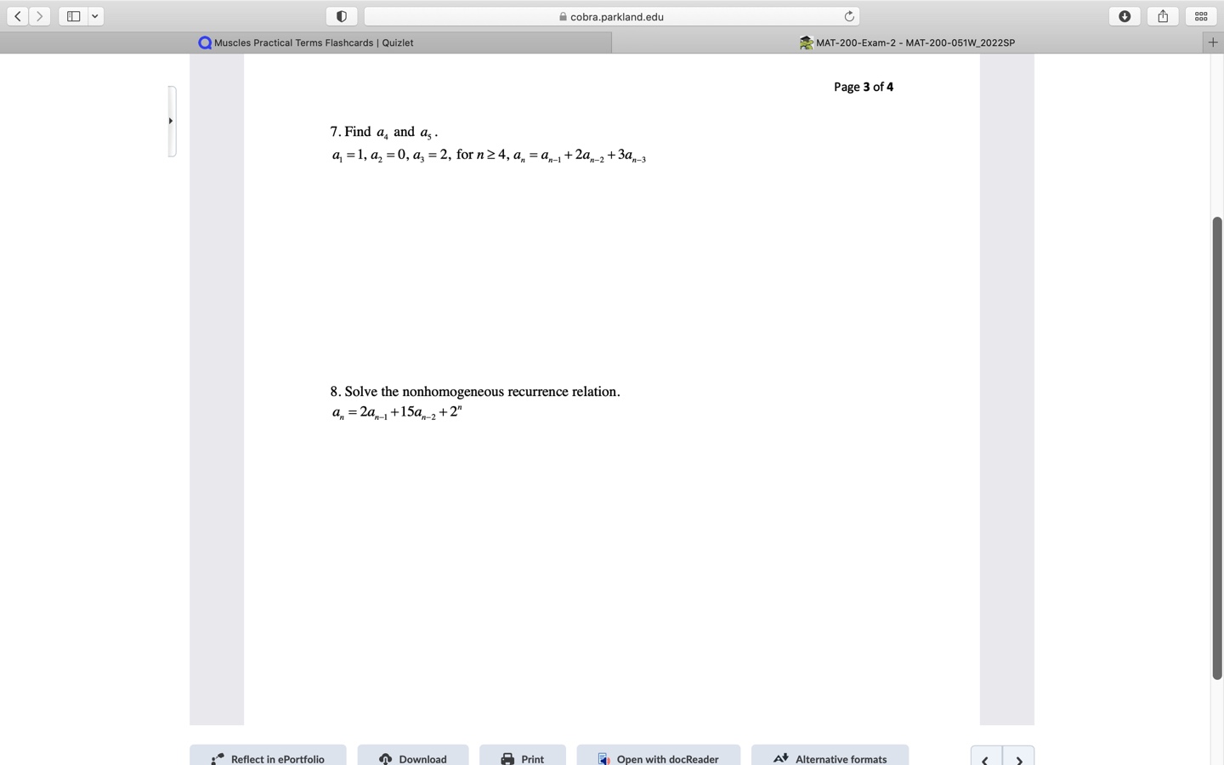Click the cobra.parkland.edu address bar
The image size is (1224, 765).
click(612, 16)
